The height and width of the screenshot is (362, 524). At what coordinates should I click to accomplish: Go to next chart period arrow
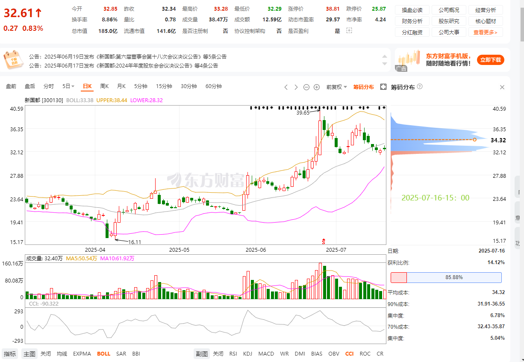pos(296,87)
